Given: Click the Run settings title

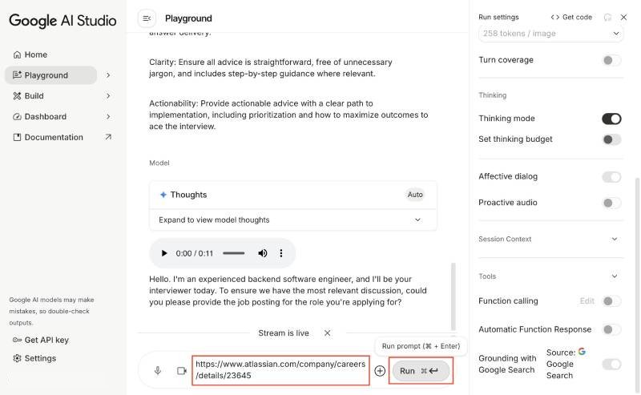Looking at the screenshot, I should pyautogui.click(x=498, y=17).
